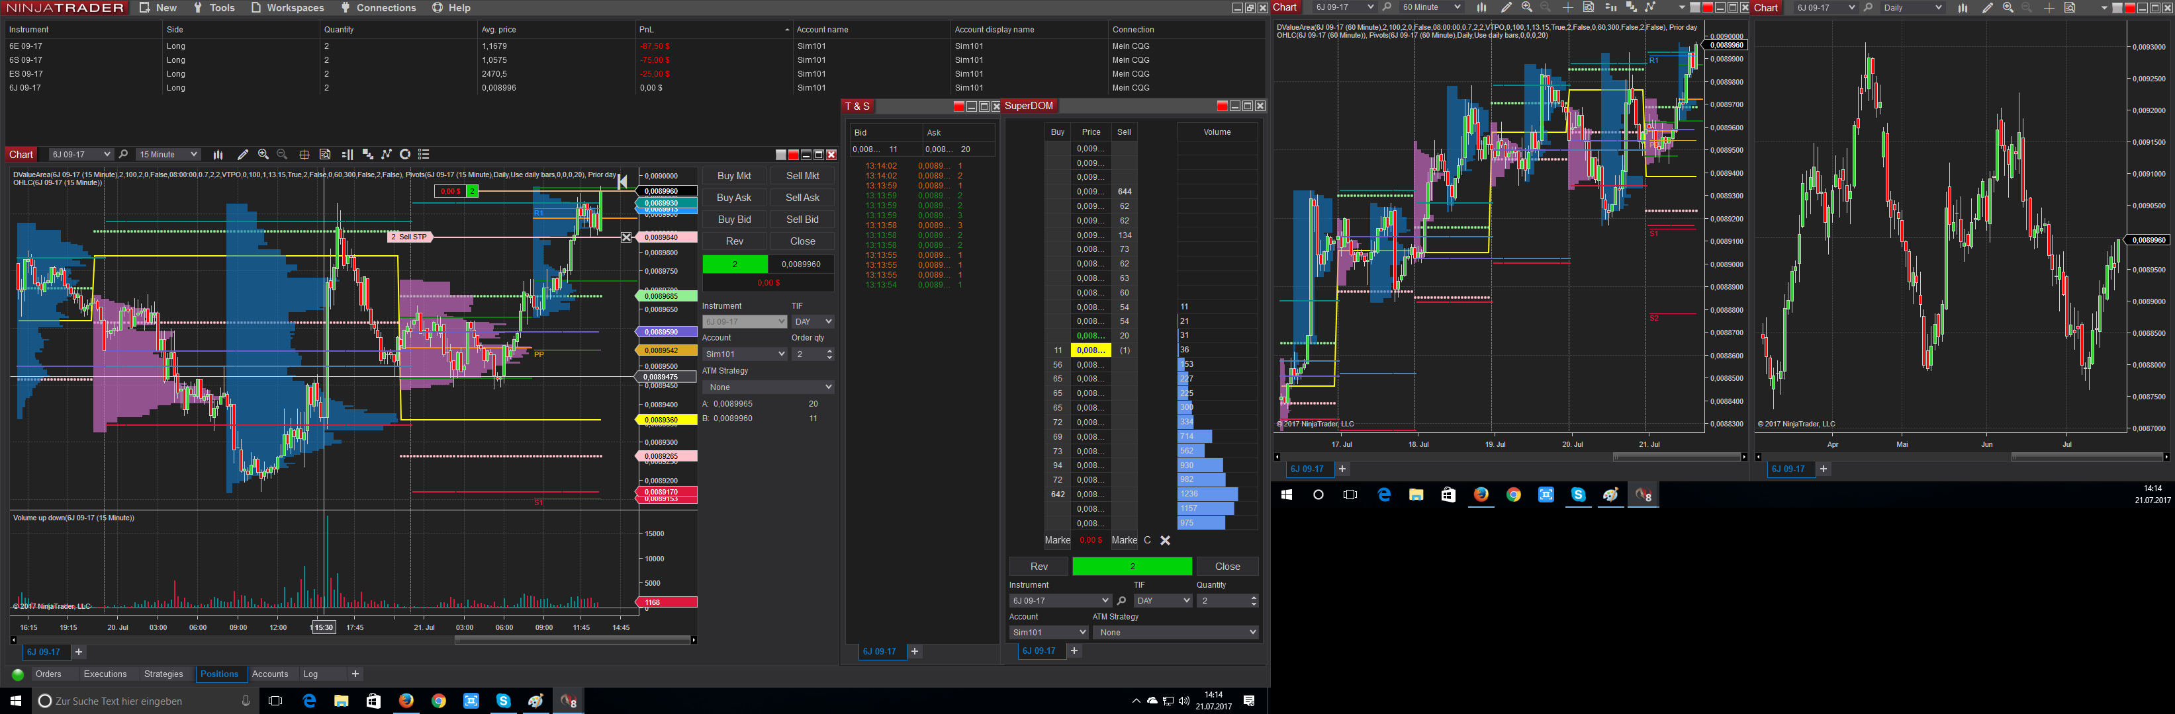The image size is (2175, 714).
Task: Open ATM Strategy dropdown in Chart Trader
Action: tap(768, 387)
